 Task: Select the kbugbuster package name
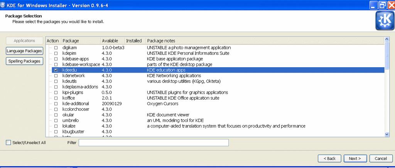pos(73,132)
